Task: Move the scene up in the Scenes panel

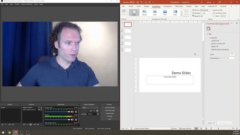Action: (9, 124)
